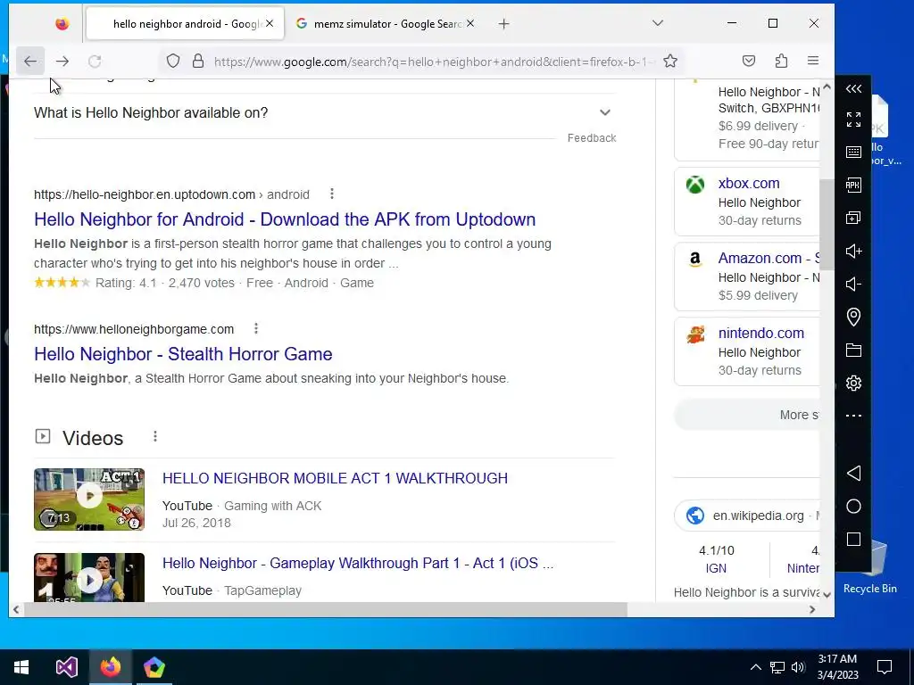This screenshot has height=685, width=914.
Task: Open the IGN rating link
Action: pos(716,568)
